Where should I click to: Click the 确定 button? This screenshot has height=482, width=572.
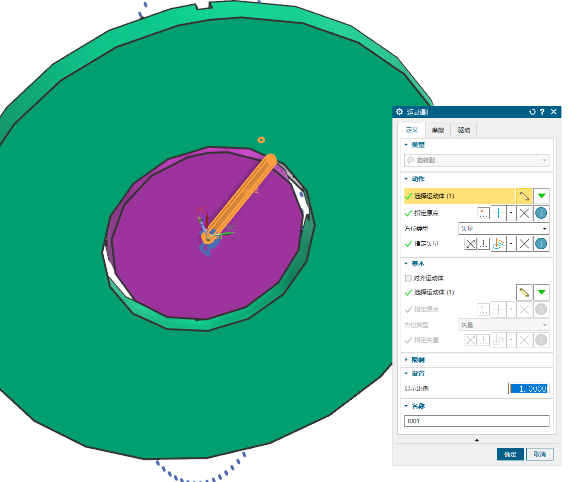coord(510,454)
